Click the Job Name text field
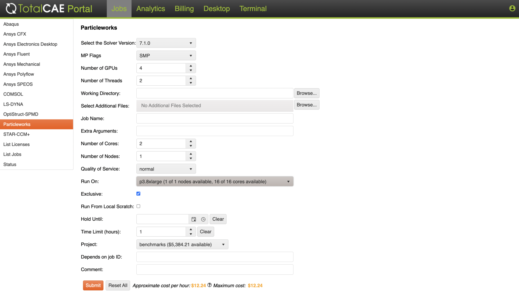This screenshot has width=519, height=305. pyautogui.click(x=215, y=118)
